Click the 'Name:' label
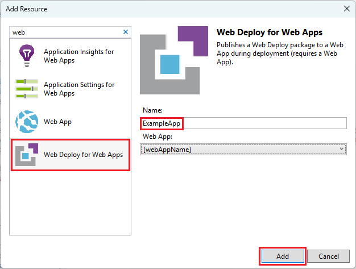 coord(152,110)
